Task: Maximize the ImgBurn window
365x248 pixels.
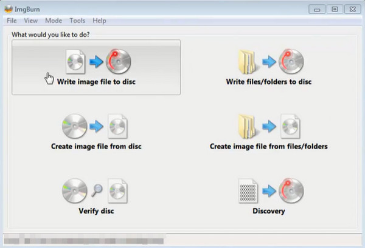Action: click(335, 9)
